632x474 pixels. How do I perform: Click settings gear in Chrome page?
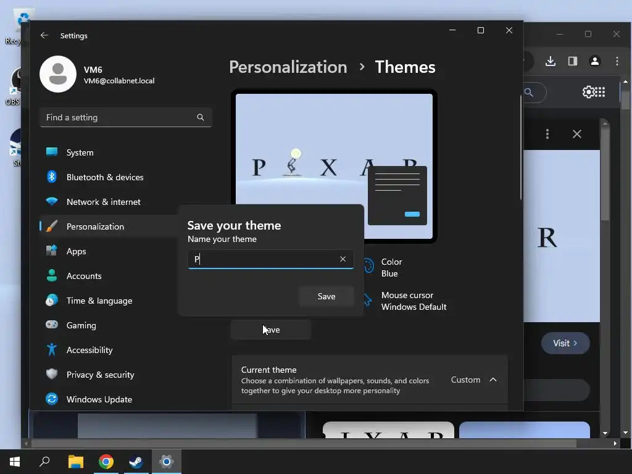[x=588, y=93]
